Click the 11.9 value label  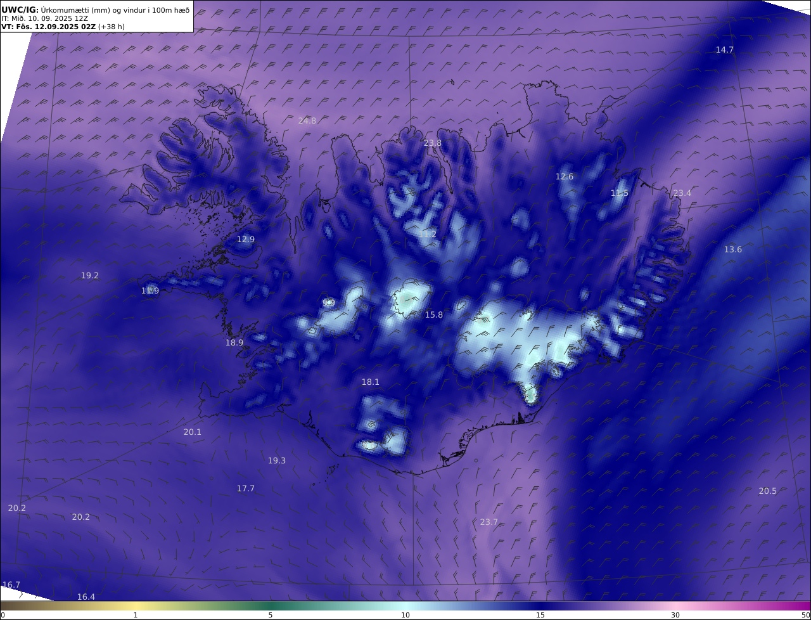(150, 291)
